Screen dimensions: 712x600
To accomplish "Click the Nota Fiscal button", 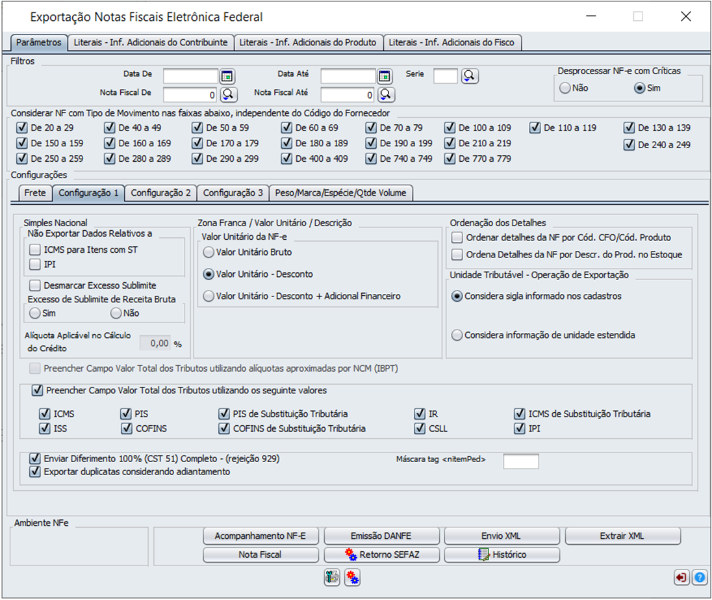I will click(261, 554).
